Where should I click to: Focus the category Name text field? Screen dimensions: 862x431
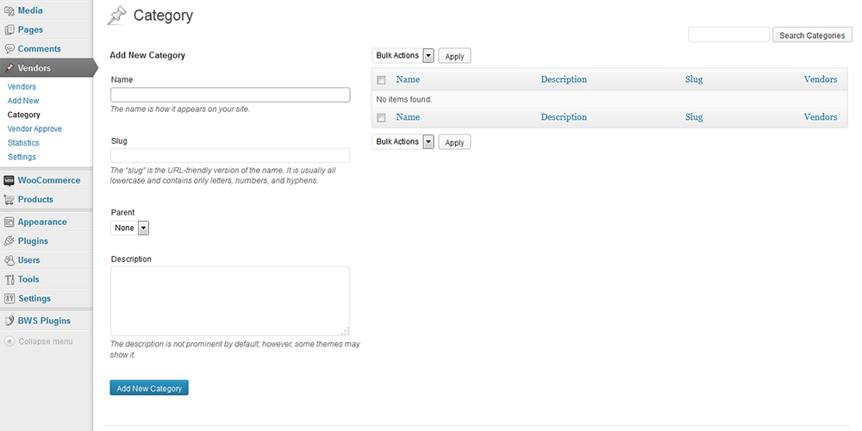click(230, 96)
